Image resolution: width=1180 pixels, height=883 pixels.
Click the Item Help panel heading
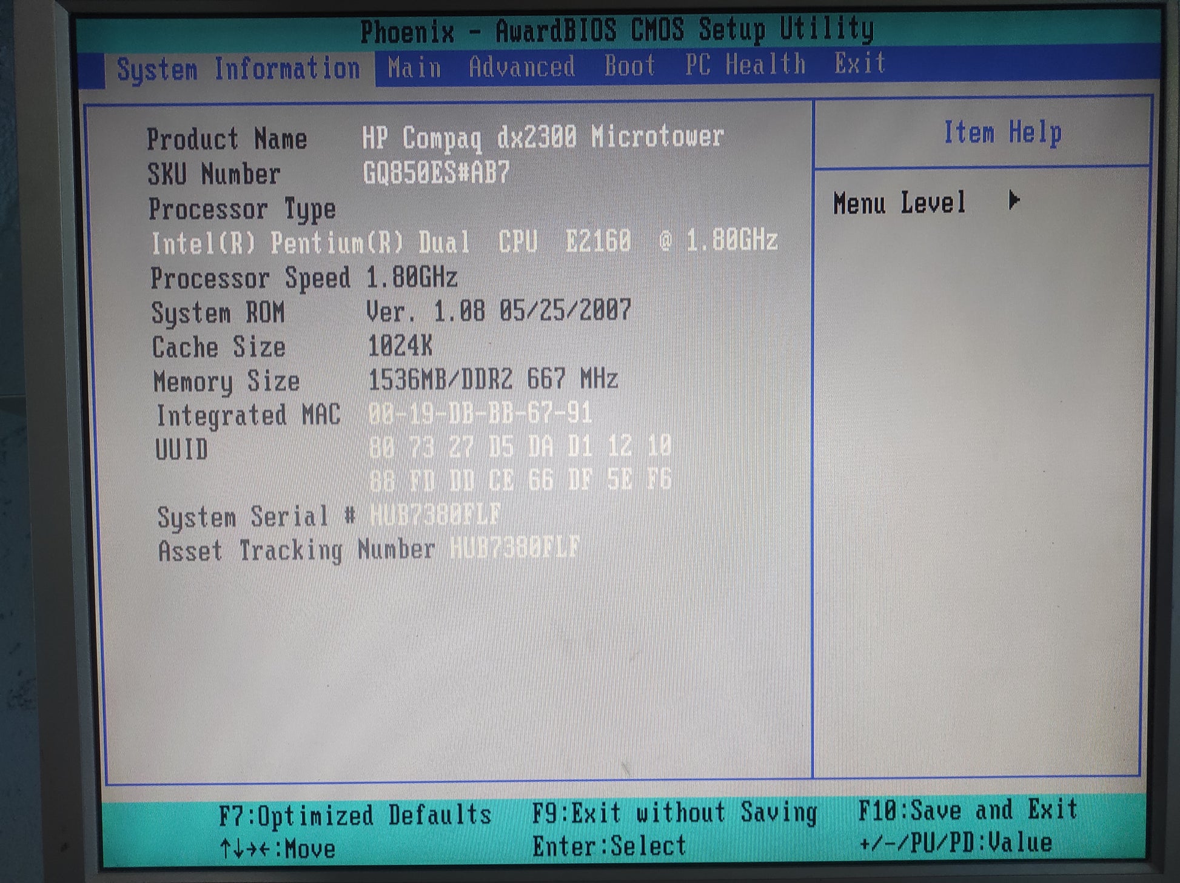point(1002,133)
